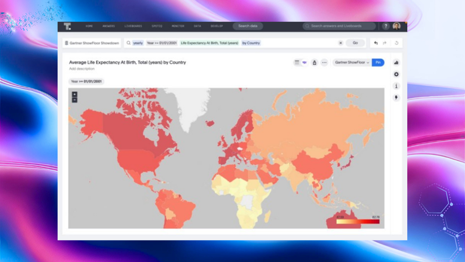
Task: Open the Answers tab
Action: (x=108, y=26)
